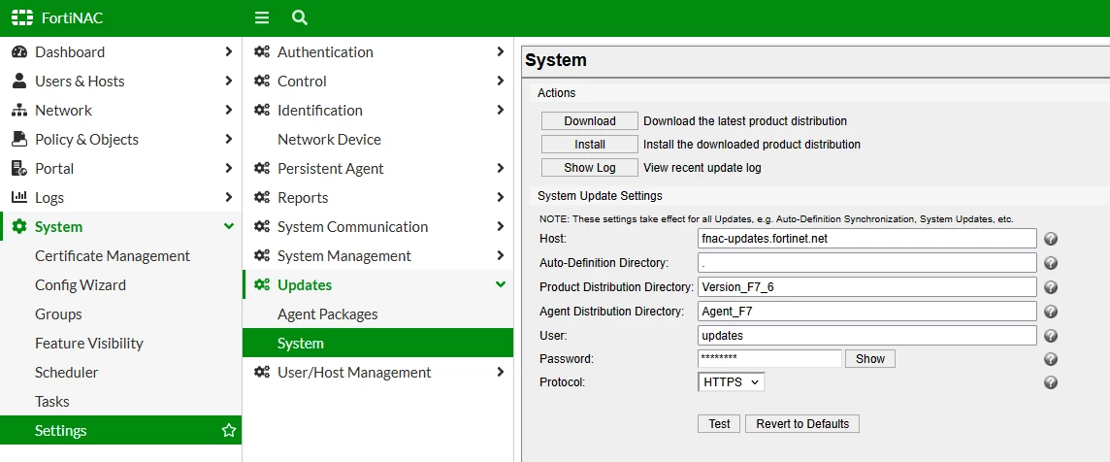
Task: Expand the Identification settings chevron
Action: [x=501, y=110]
